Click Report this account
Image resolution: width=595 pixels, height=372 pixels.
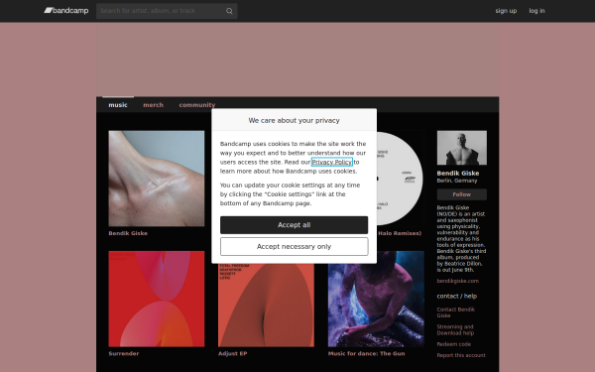coord(461,356)
